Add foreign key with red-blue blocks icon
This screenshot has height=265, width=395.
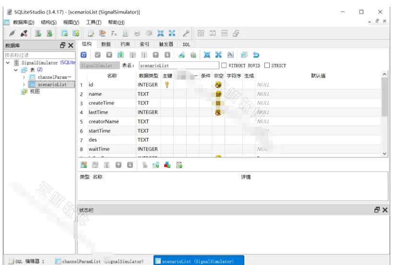(x=168, y=165)
